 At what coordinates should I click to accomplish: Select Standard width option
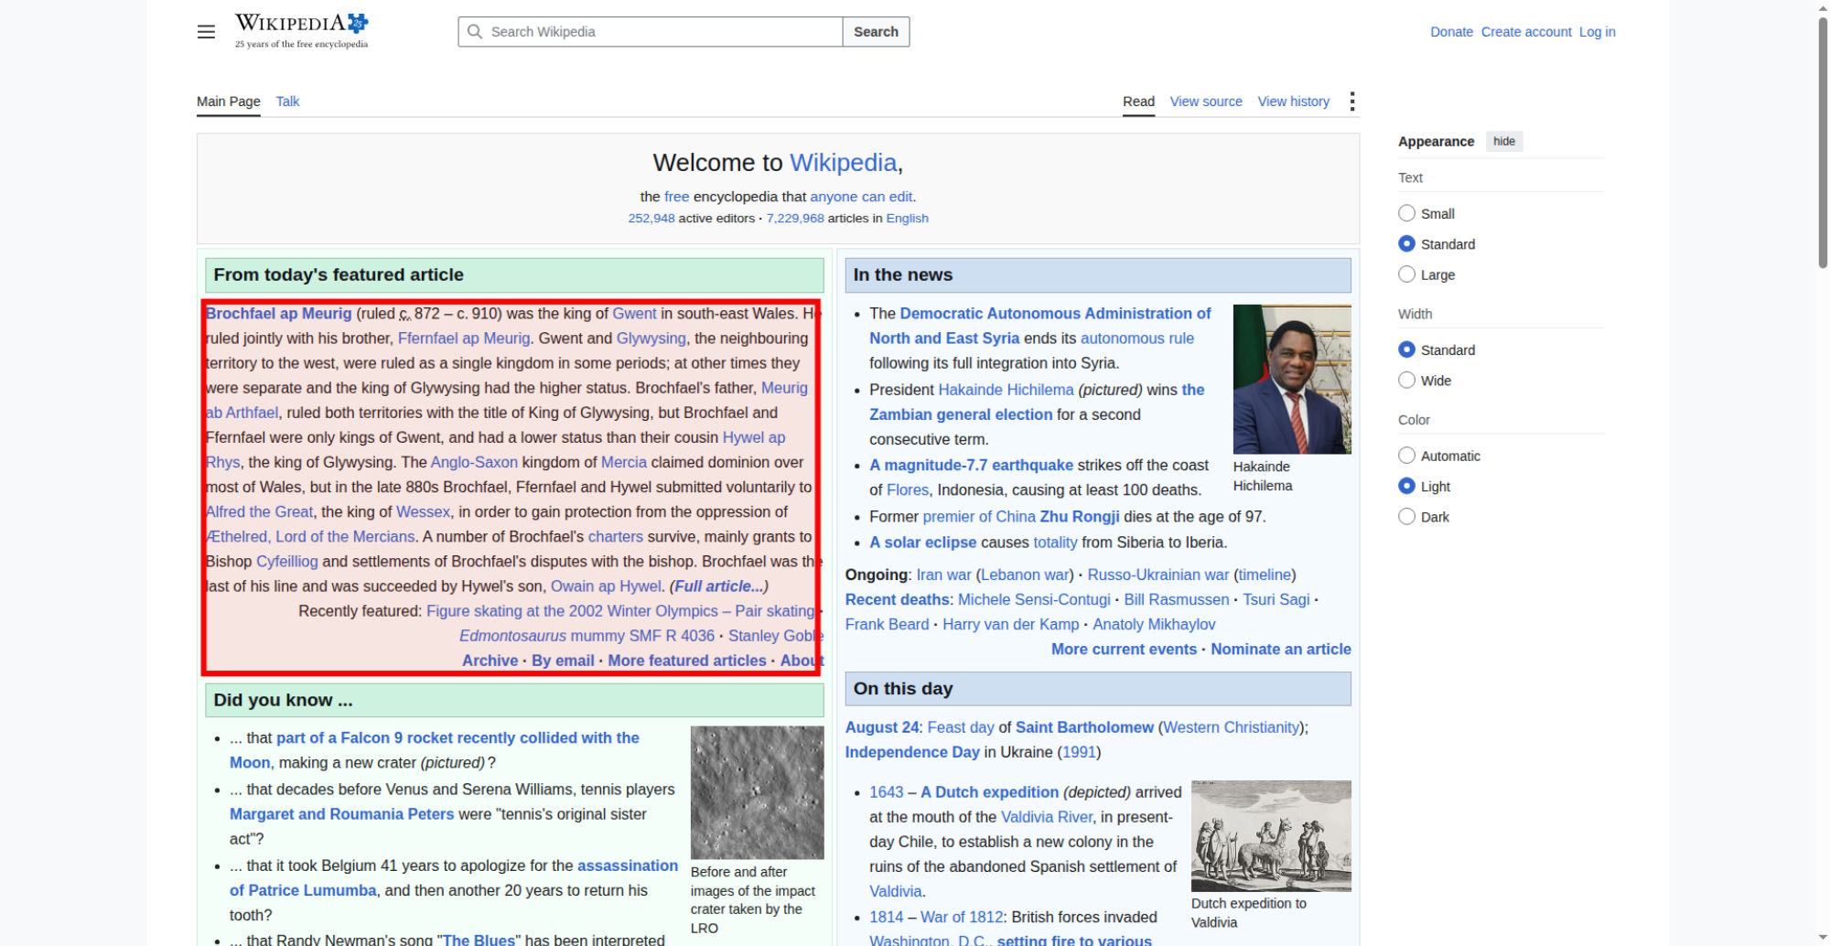pos(1406,349)
